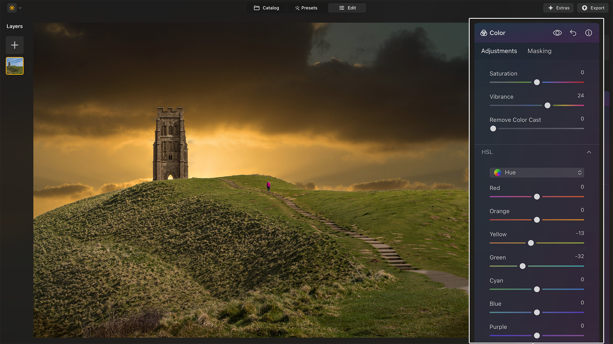Screen dimensions: 613x344
Task: Click the Green value -32
Action: click(579, 257)
